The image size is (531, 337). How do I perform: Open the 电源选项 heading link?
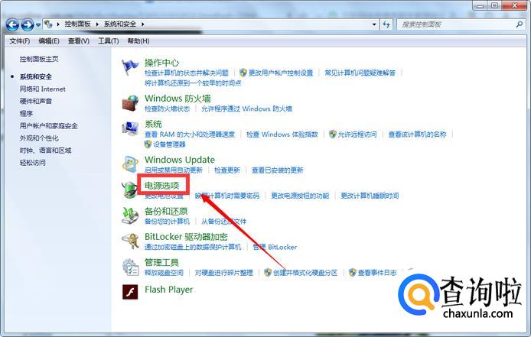(x=162, y=186)
